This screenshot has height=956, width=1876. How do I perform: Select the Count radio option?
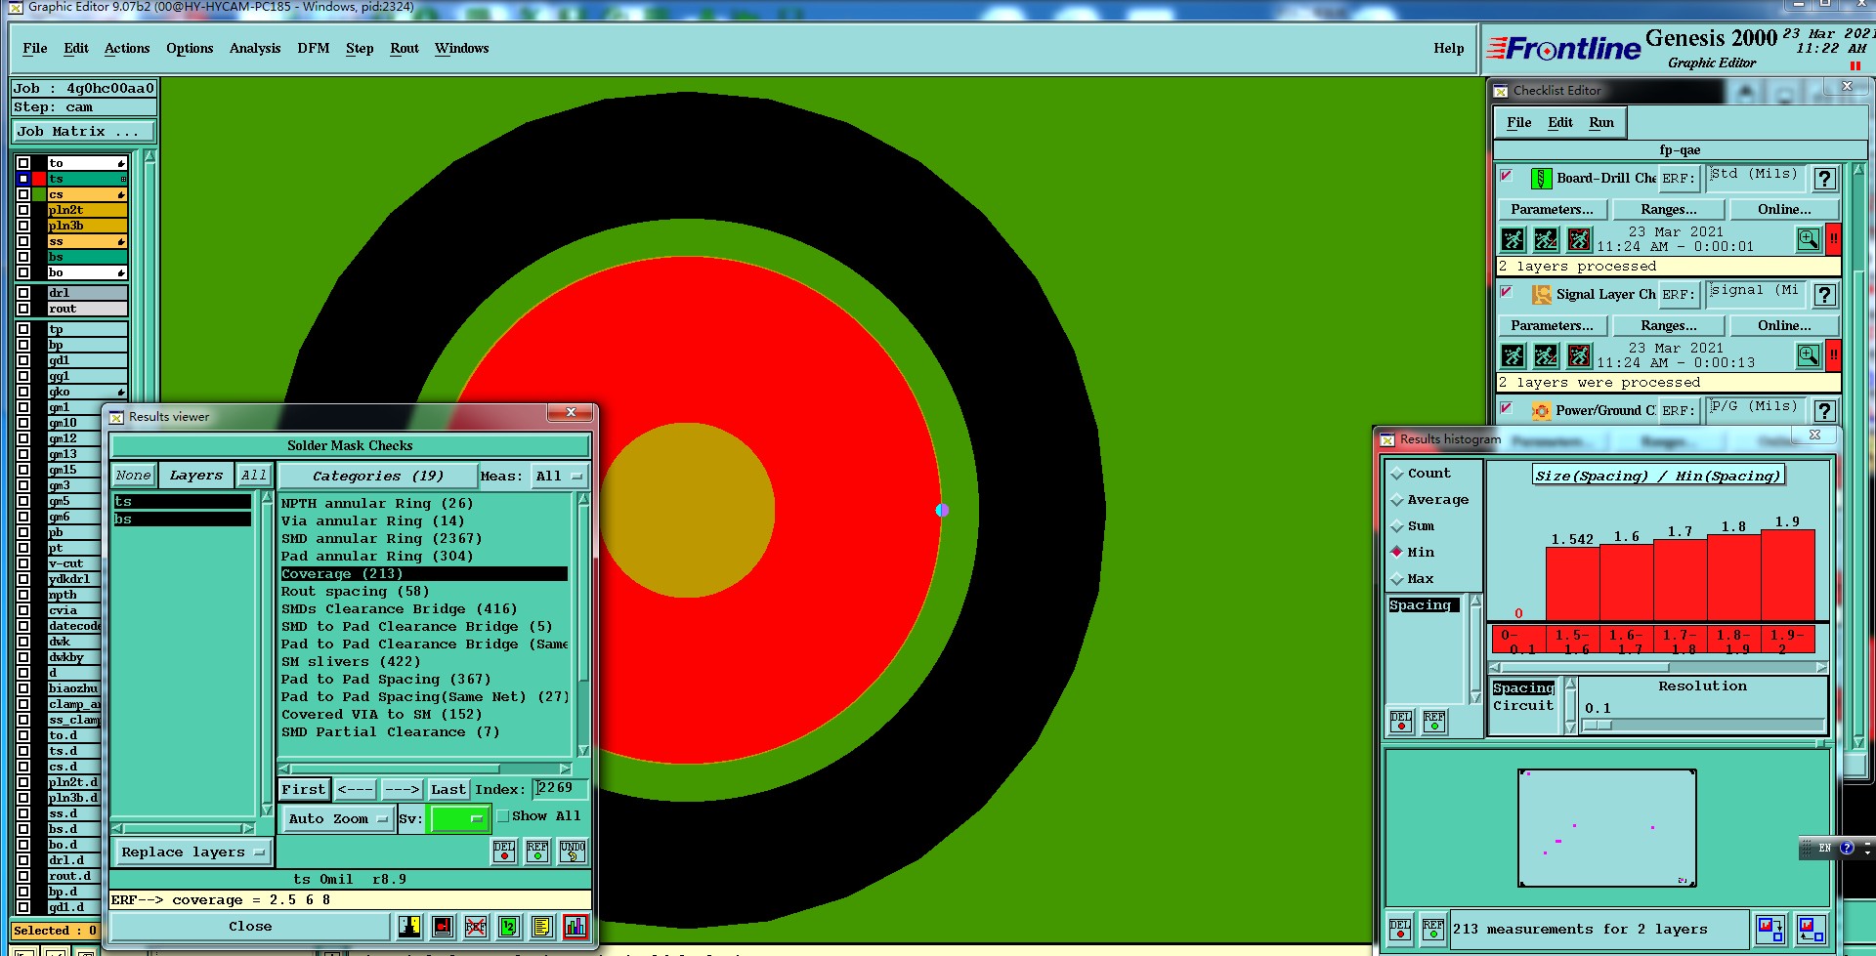tap(1397, 474)
